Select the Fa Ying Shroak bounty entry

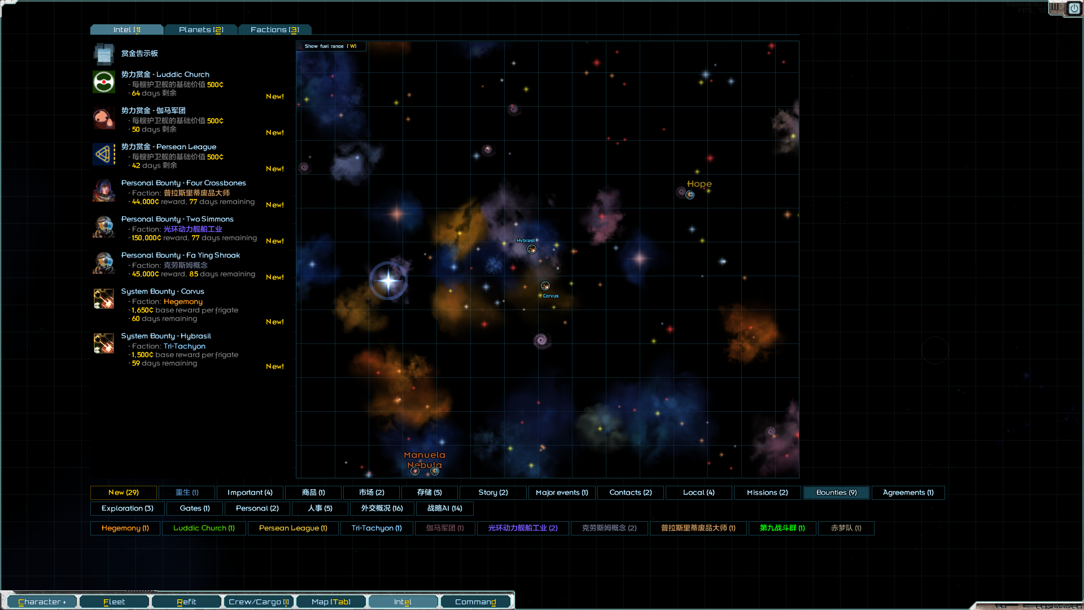[x=181, y=255]
